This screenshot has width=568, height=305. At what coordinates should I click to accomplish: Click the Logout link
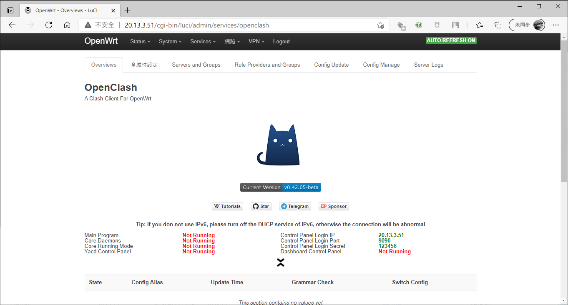[281, 42]
